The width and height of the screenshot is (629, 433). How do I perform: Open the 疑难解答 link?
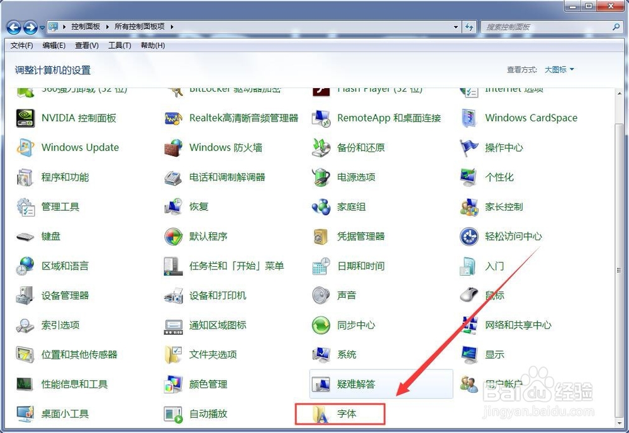point(356,385)
